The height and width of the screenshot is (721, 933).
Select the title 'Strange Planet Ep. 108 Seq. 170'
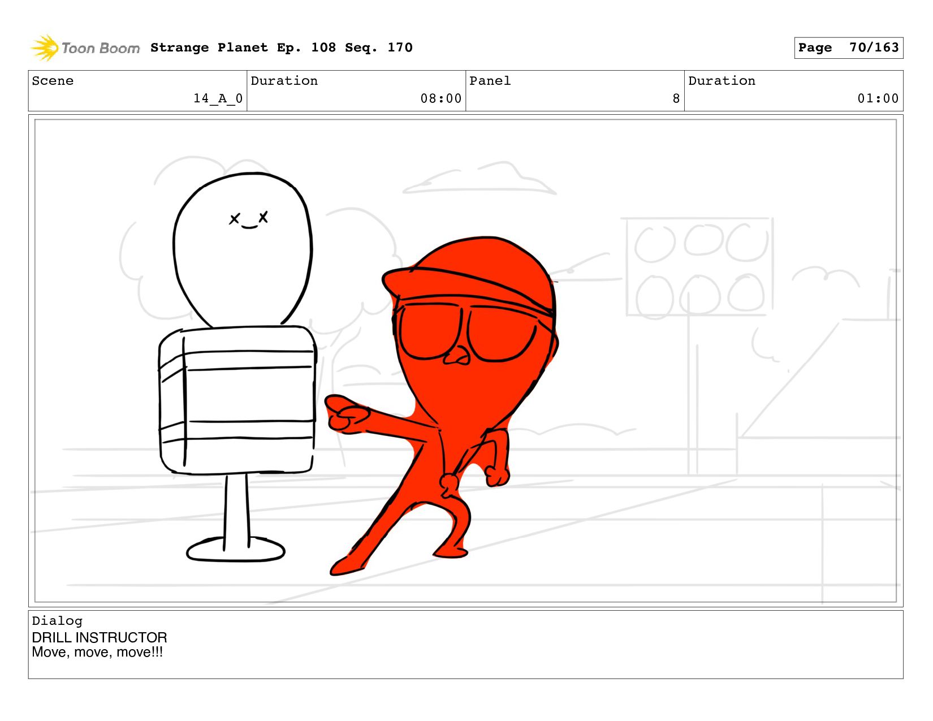282,48
